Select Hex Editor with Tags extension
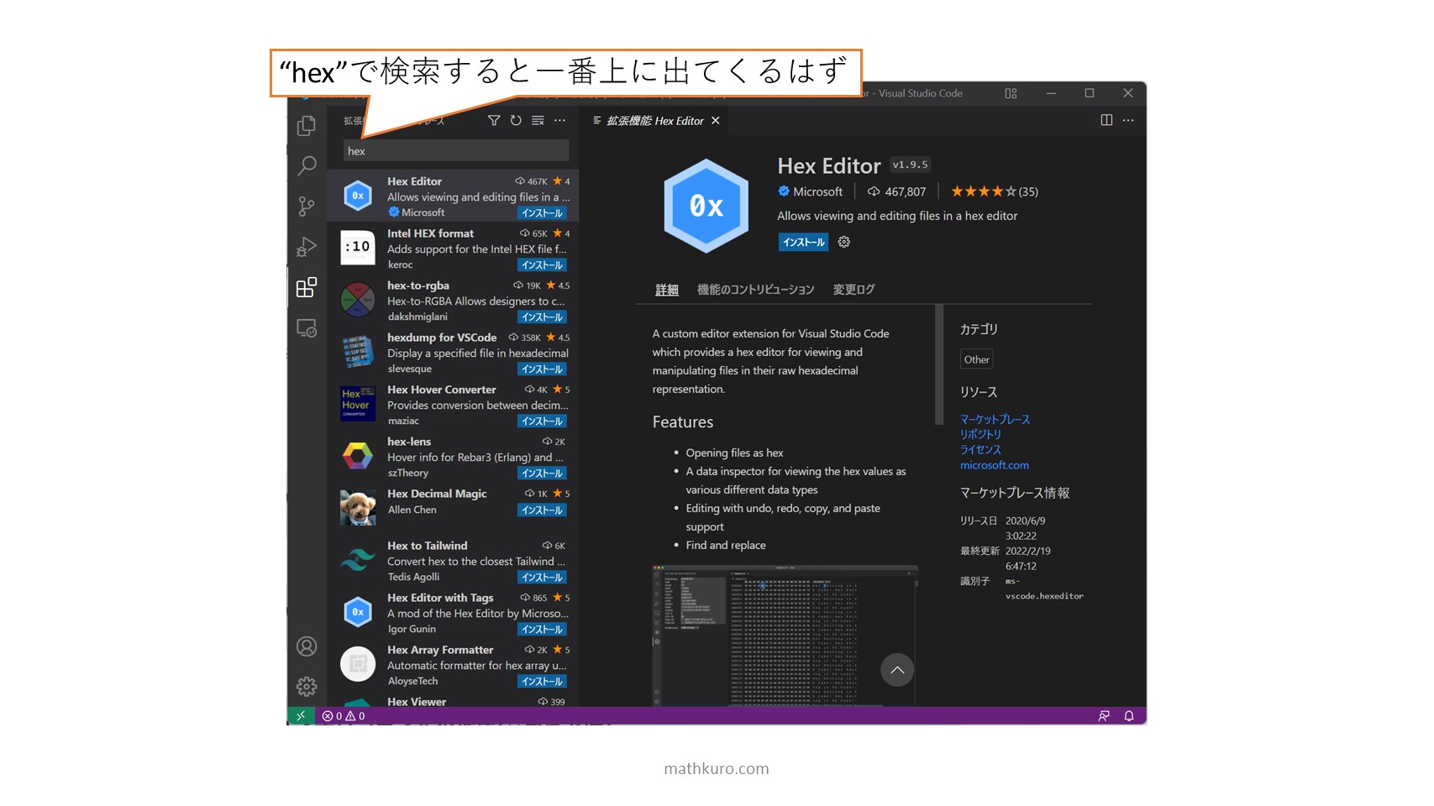 point(453,613)
